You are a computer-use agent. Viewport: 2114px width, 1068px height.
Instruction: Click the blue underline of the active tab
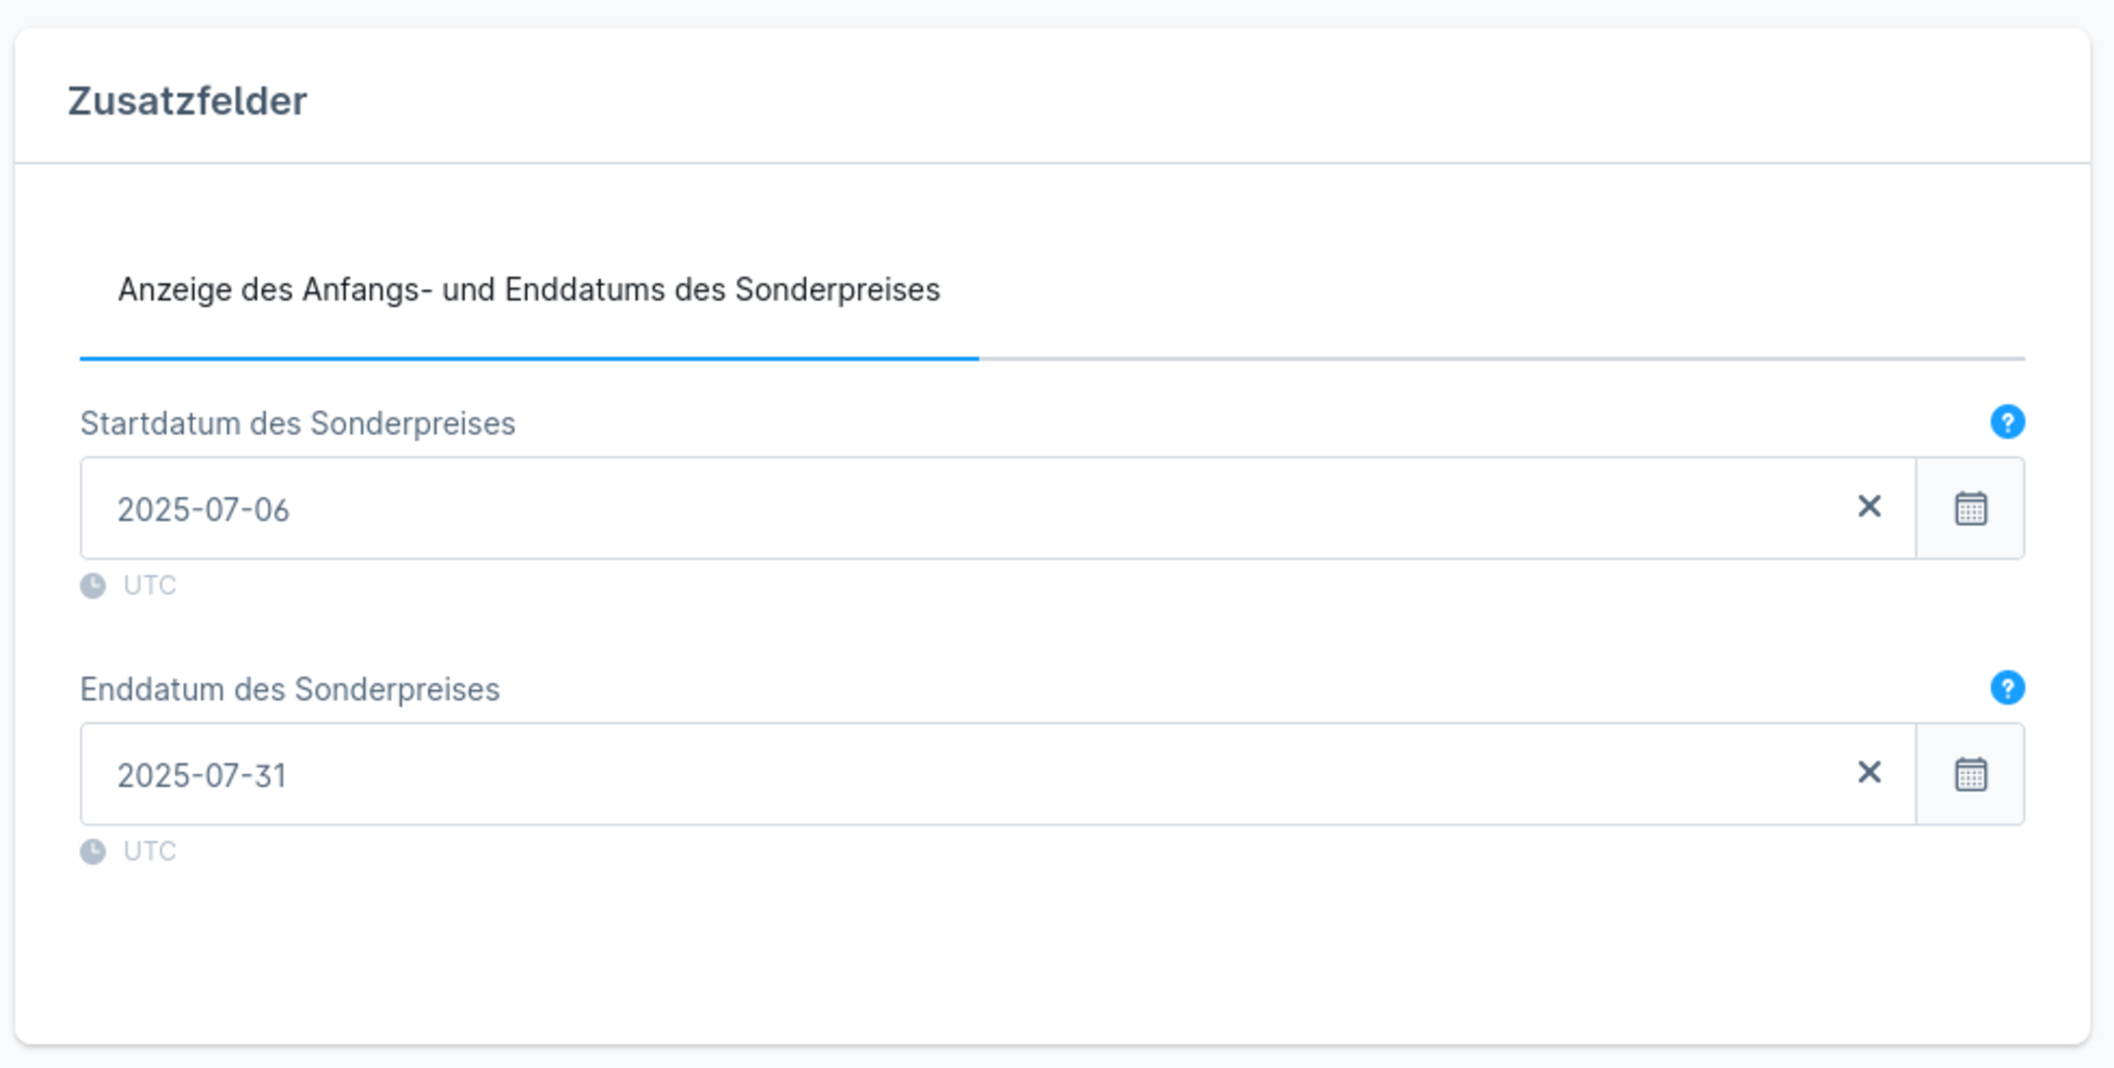coord(529,358)
